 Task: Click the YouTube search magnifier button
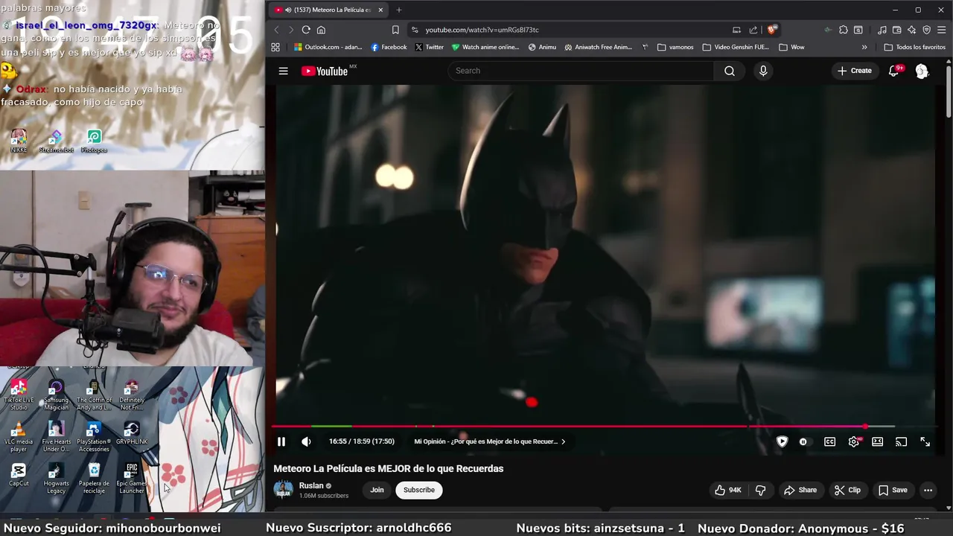point(729,71)
